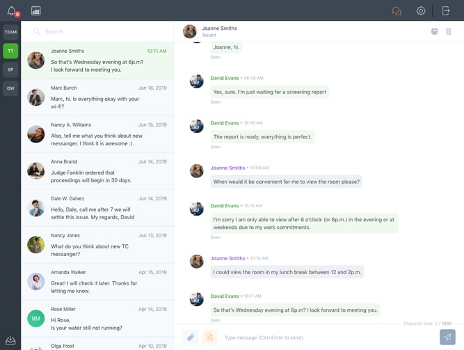
Task: Send message with the paper plane button
Action: pyautogui.click(x=447, y=337)
